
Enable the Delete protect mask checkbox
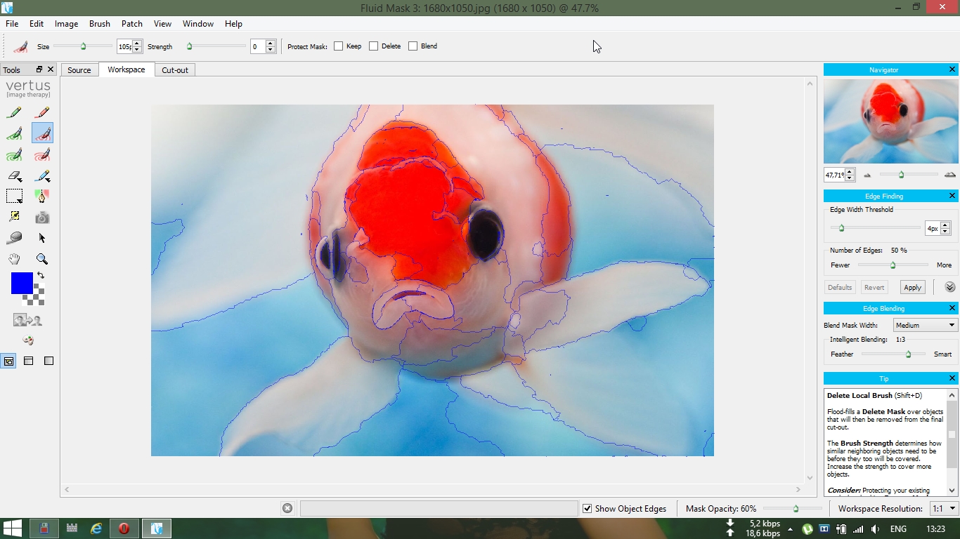click(x=374, y=46)
